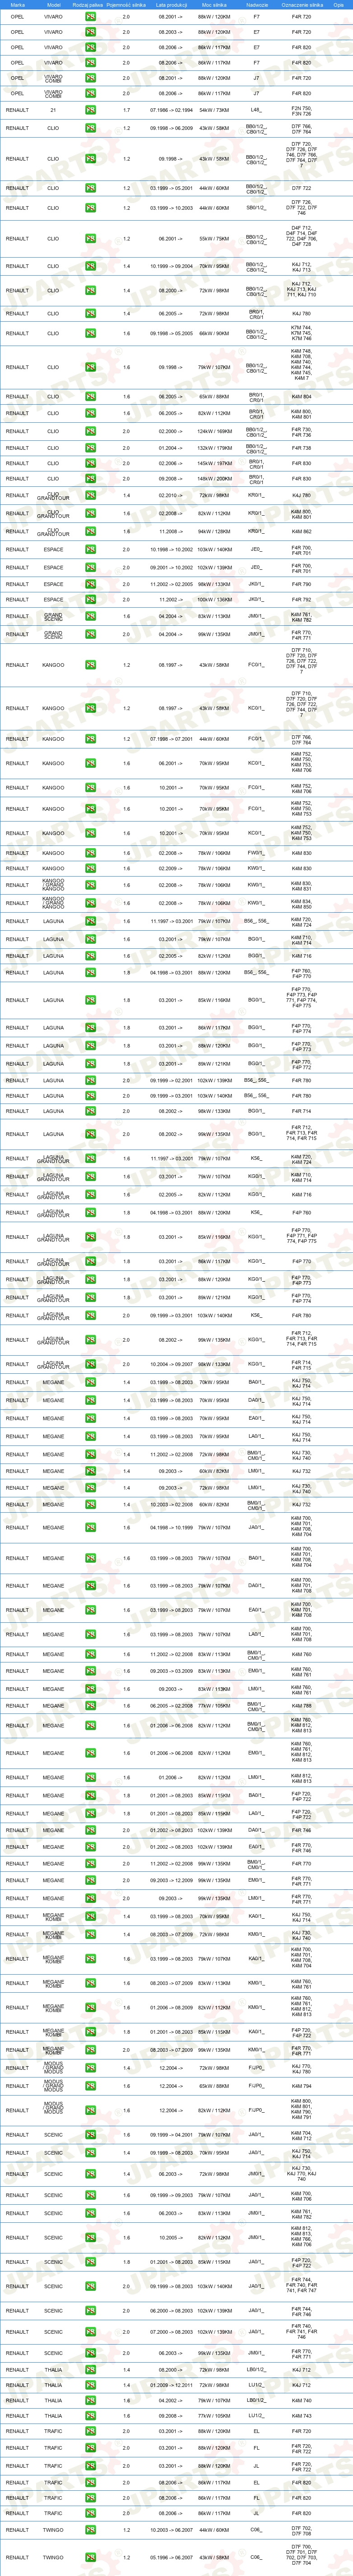Click the Nadwozie column header

click(257, 4)
